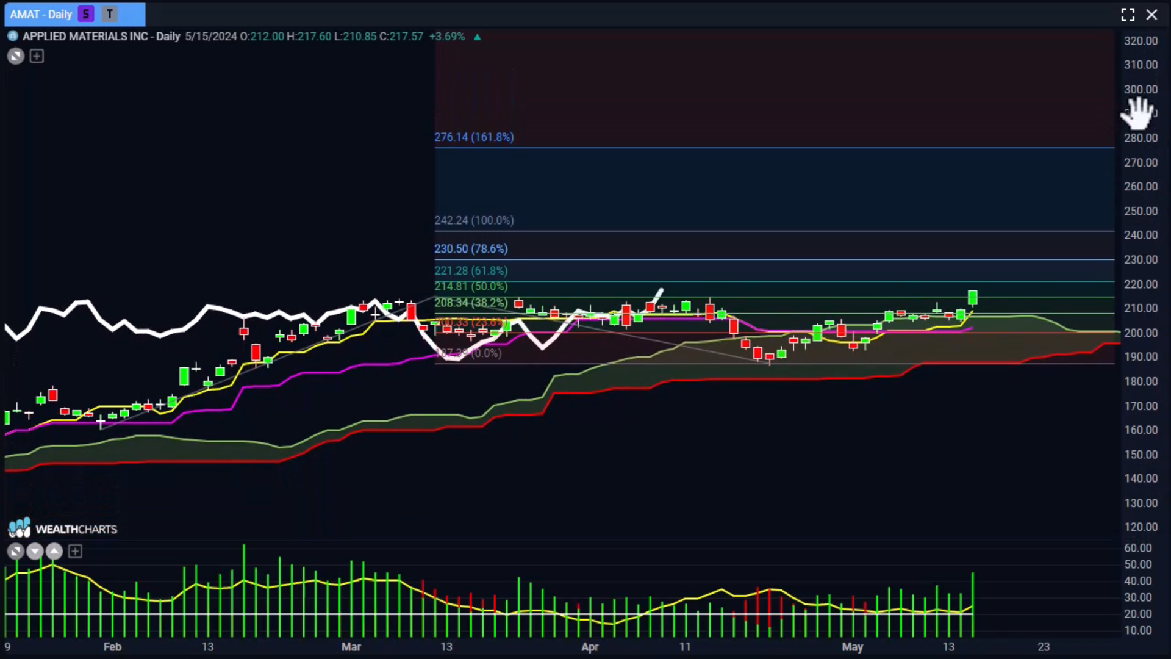This screenshot has width=1171, height=659.
Task: Click the 10.00 volume axis label
Action: pos(1137,630)
